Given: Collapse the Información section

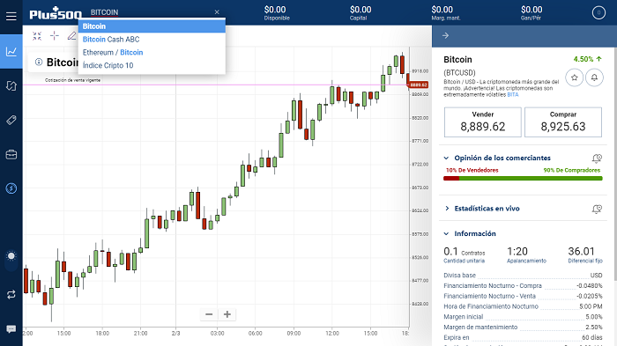Looking at the screenshot, I should coord(446,233).
